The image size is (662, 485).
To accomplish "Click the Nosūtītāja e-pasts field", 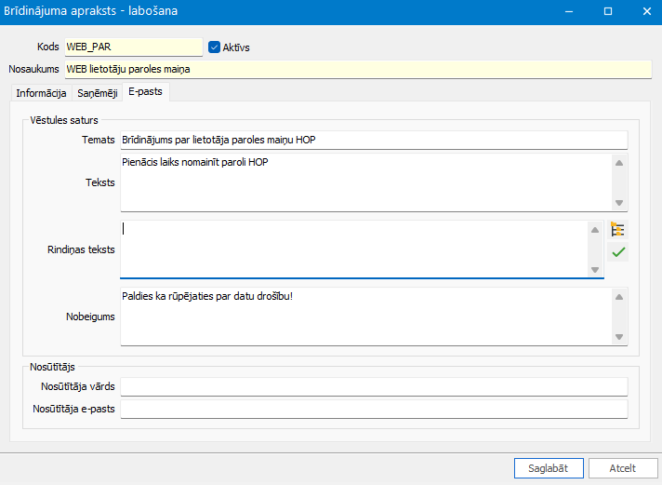I will click(374, 410).
